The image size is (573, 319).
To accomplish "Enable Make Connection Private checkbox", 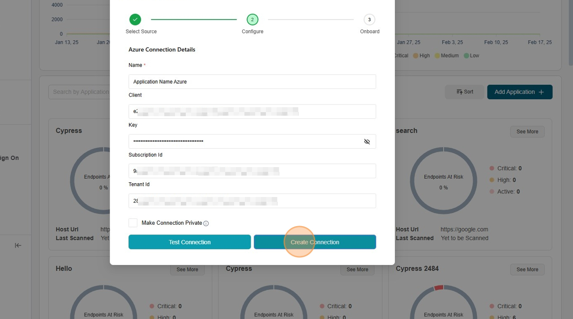I will tap(133, 223).
